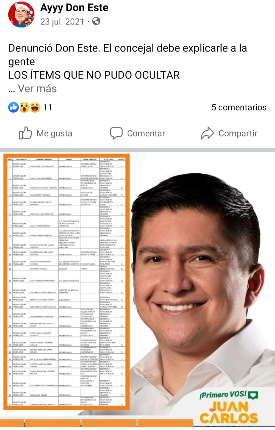Open the blue like reaction icon
The width and height of the screenshot is (275, 430).
pyautogui.click(x=13, y=107)
